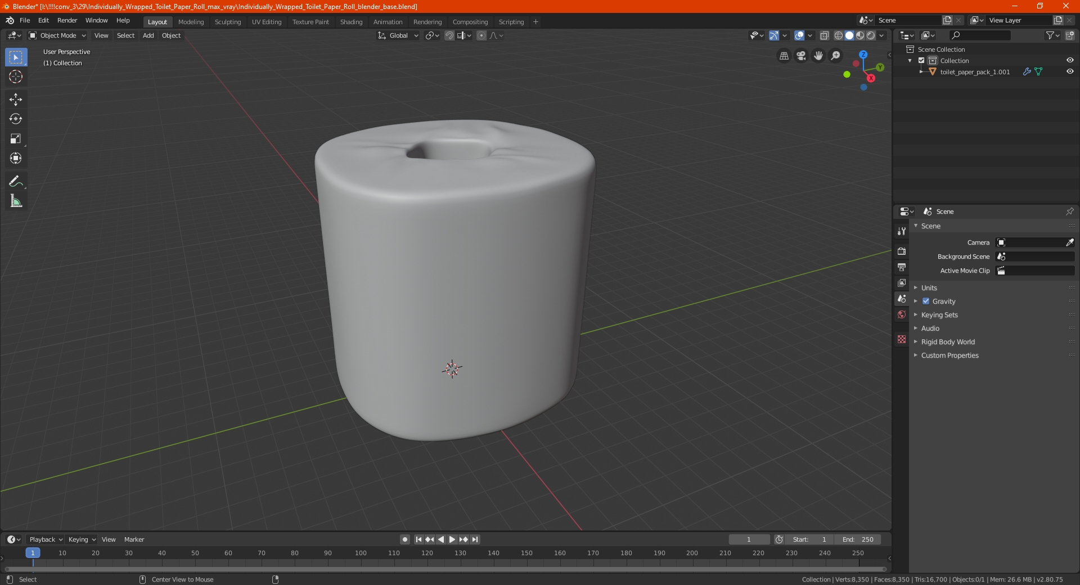Open Render properties tab

click(x=902, y=251)
